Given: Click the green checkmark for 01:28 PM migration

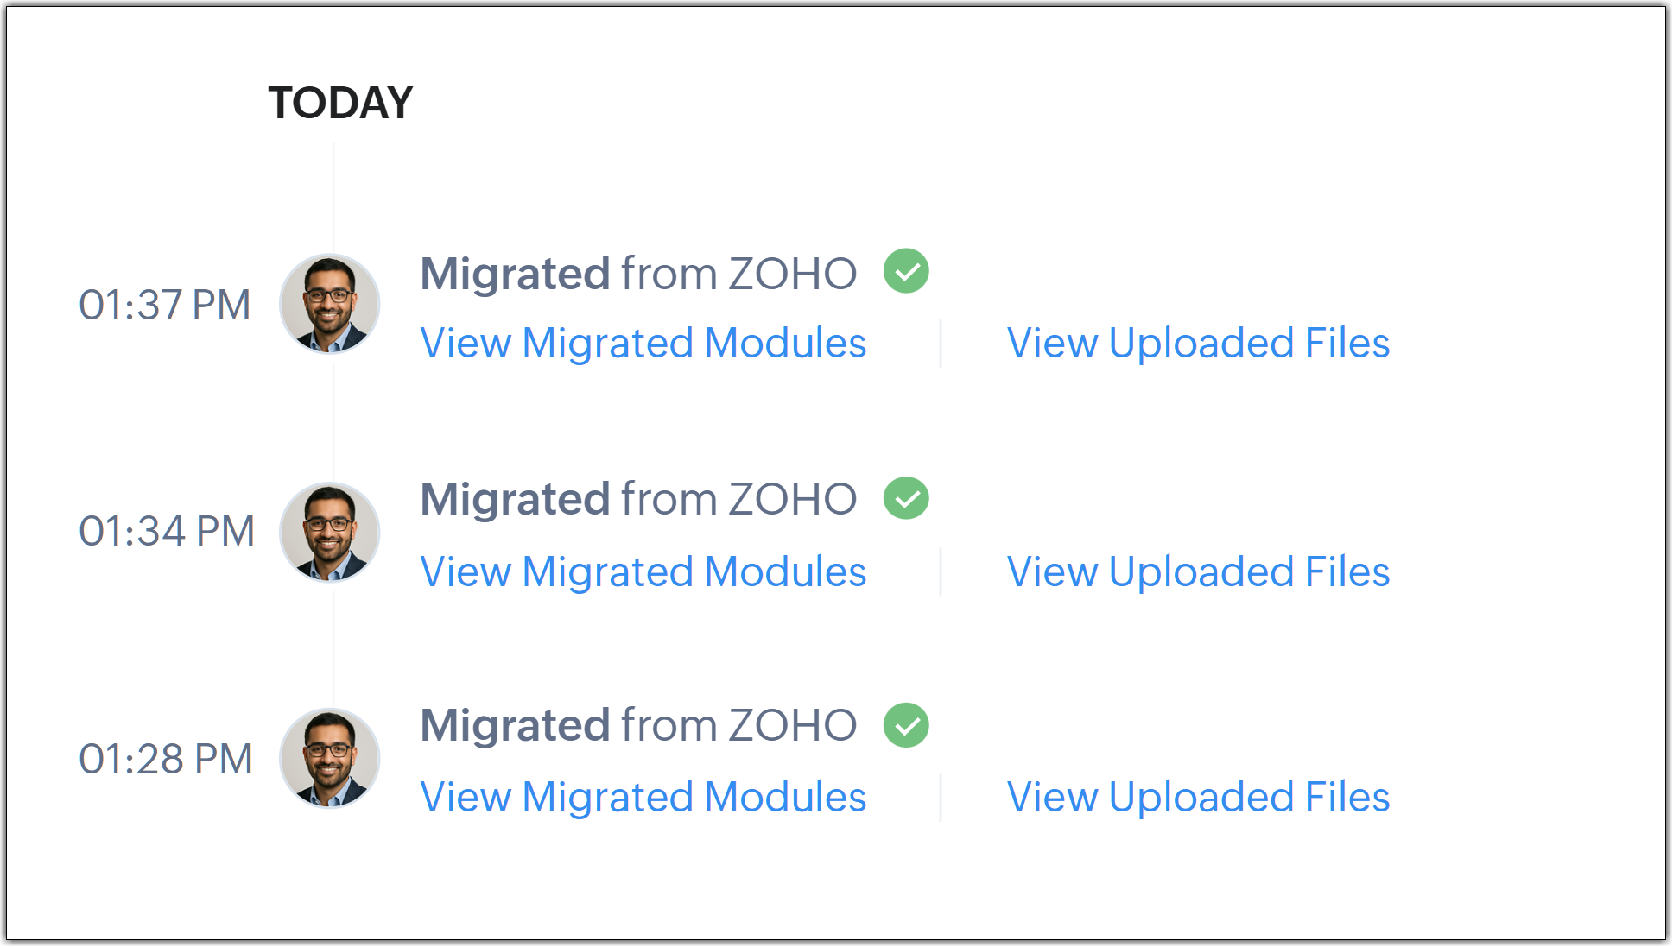Looking at the screenshot, I should pyautogui.click(x=906, y=725).
